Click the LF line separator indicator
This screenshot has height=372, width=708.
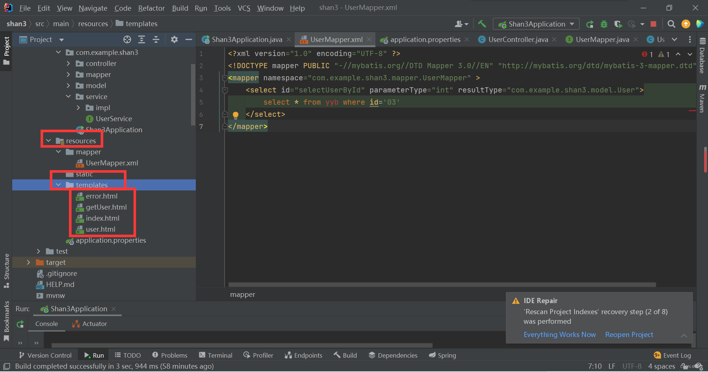612,366
